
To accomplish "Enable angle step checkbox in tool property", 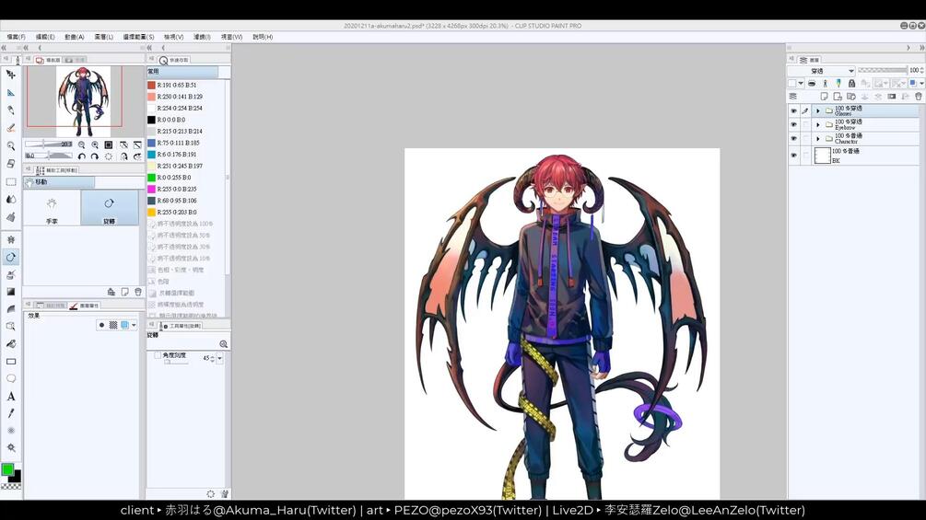I will pyautogui.click(x=158, y=355).
